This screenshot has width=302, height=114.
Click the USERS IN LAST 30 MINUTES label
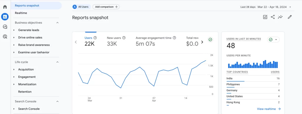244,39
